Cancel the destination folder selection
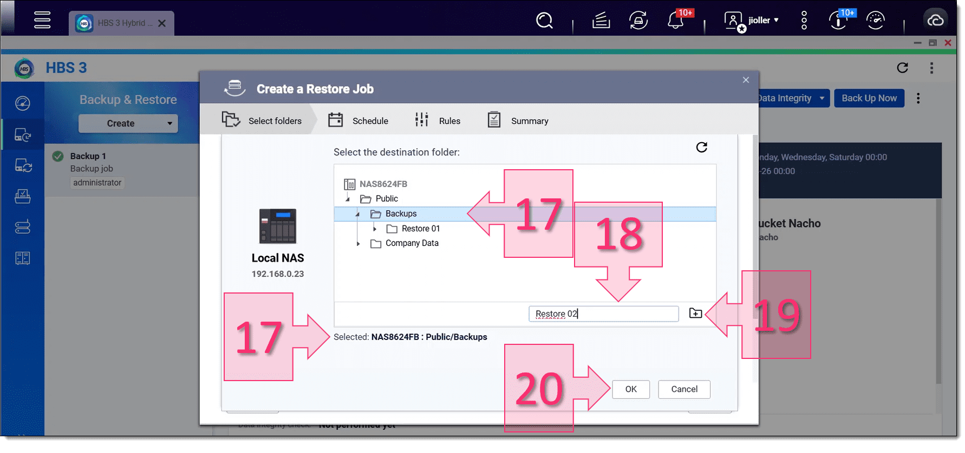 tap(684, 389)
